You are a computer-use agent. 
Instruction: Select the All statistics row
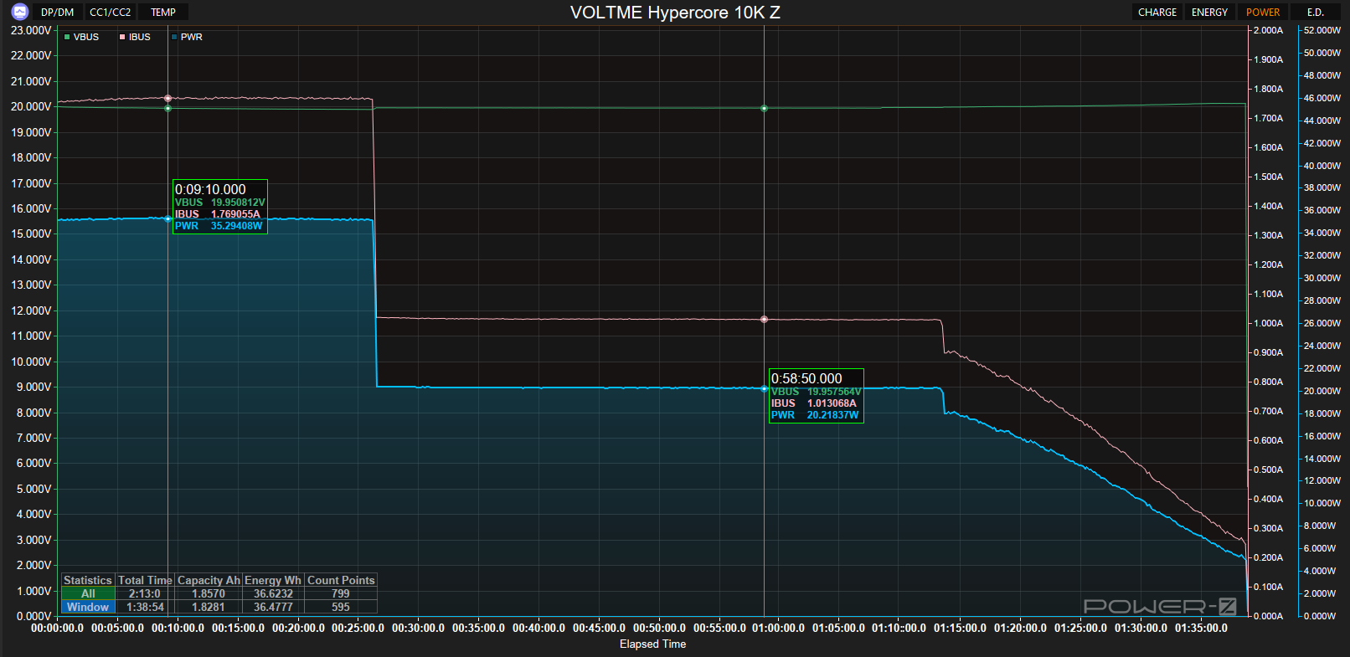click(219, 593)
